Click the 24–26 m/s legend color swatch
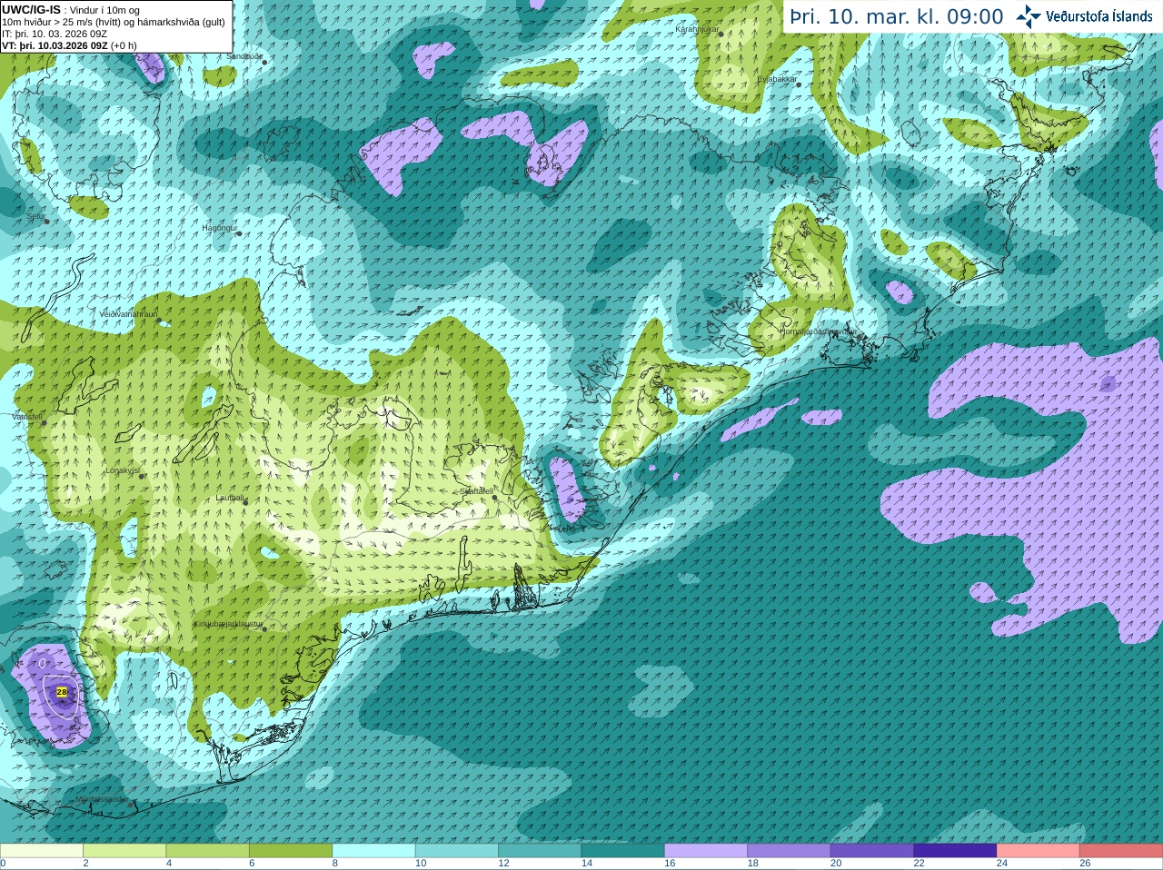This screenshot has height=870, width=1163. point(1039,851)
